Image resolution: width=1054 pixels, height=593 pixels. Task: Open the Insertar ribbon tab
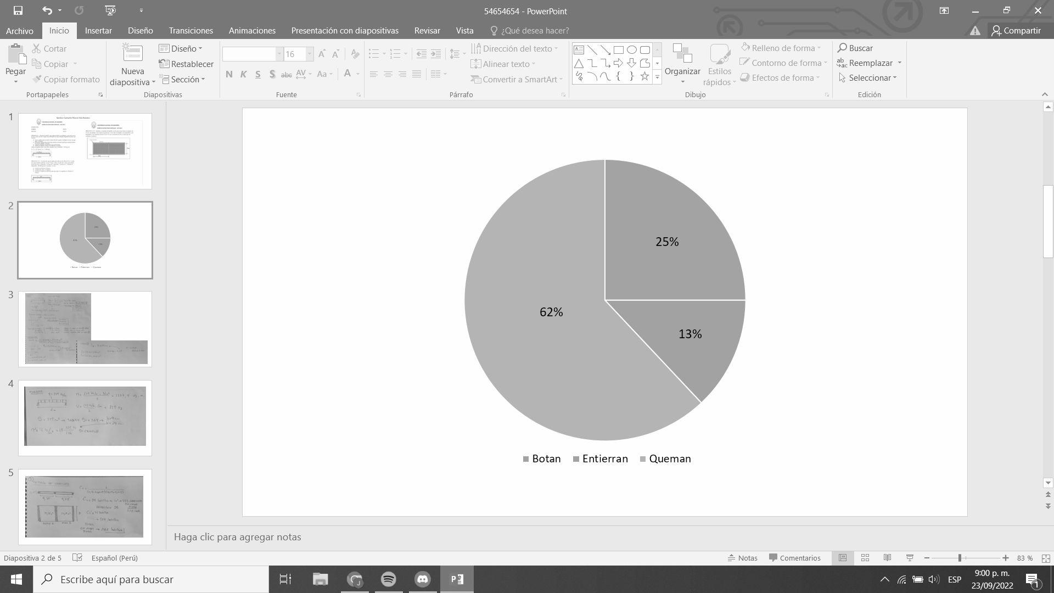tap(98, 30)
